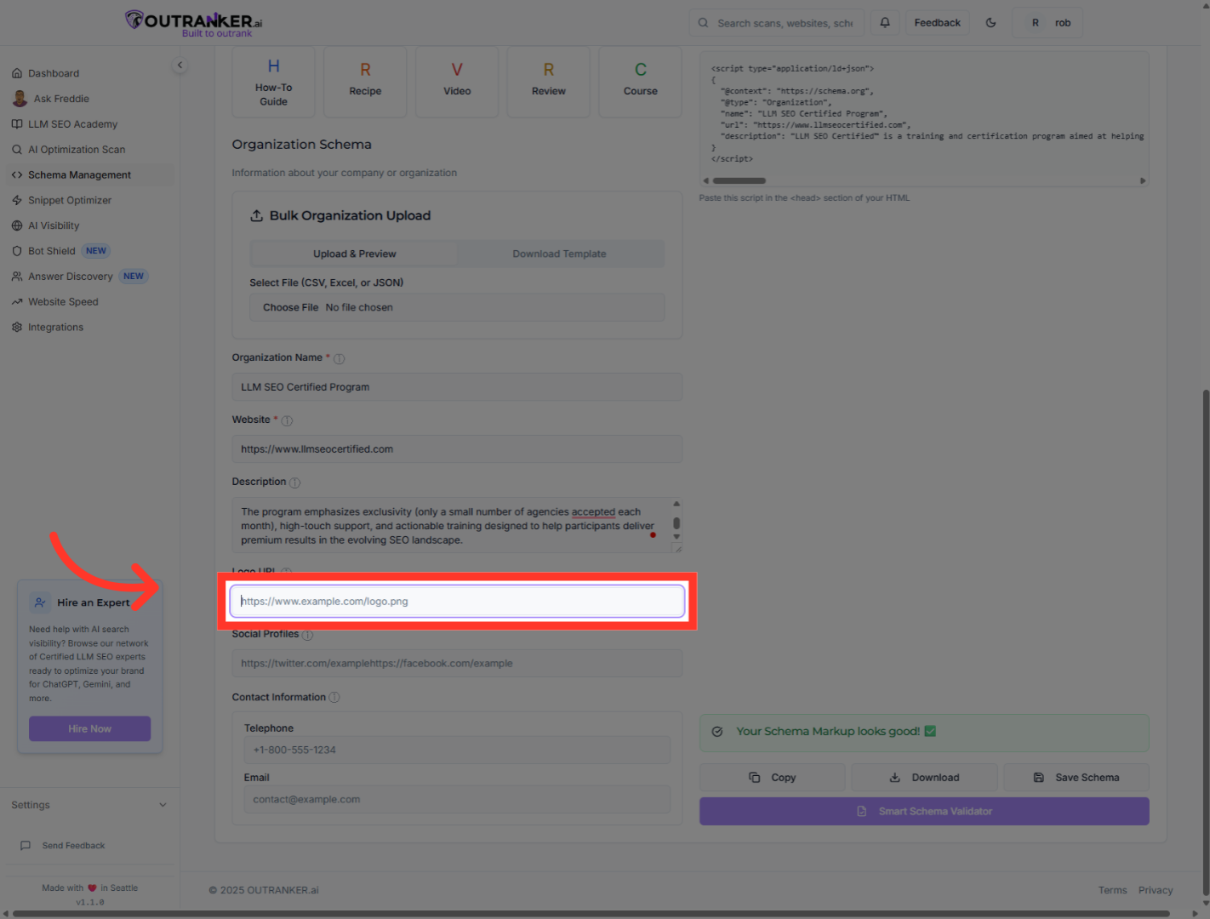Launch the Smart Schema Validator
This screenshot has height=919, width=1210.
[924, 812]
